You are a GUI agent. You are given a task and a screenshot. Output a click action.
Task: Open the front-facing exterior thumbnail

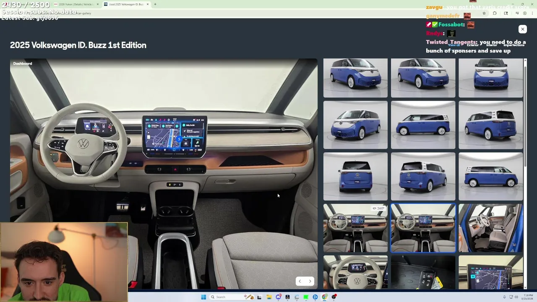click(x=490, y=78)
